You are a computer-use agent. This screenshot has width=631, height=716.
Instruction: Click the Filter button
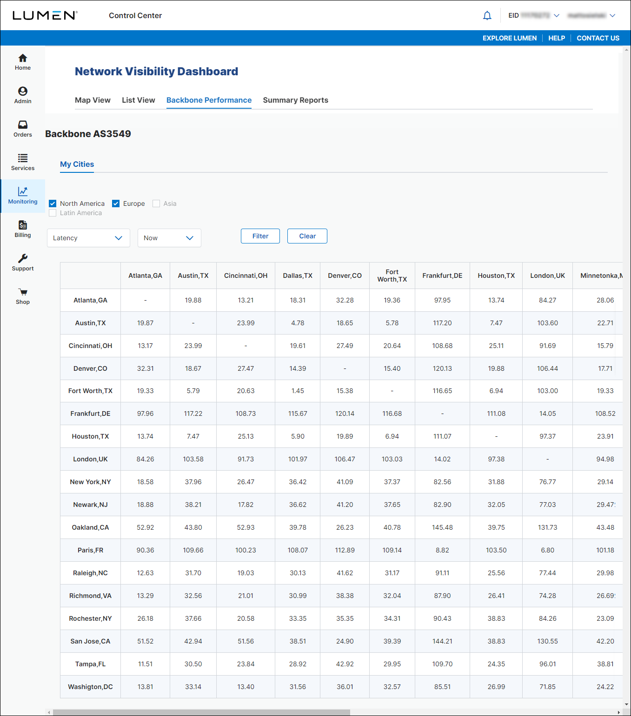coord(260,236)
